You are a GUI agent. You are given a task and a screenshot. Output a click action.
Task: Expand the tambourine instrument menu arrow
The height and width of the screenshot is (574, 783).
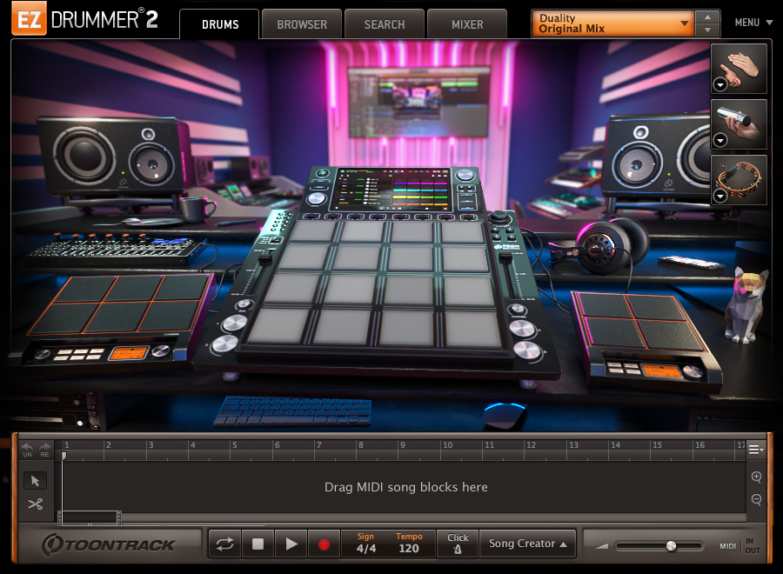pos(719,197)
